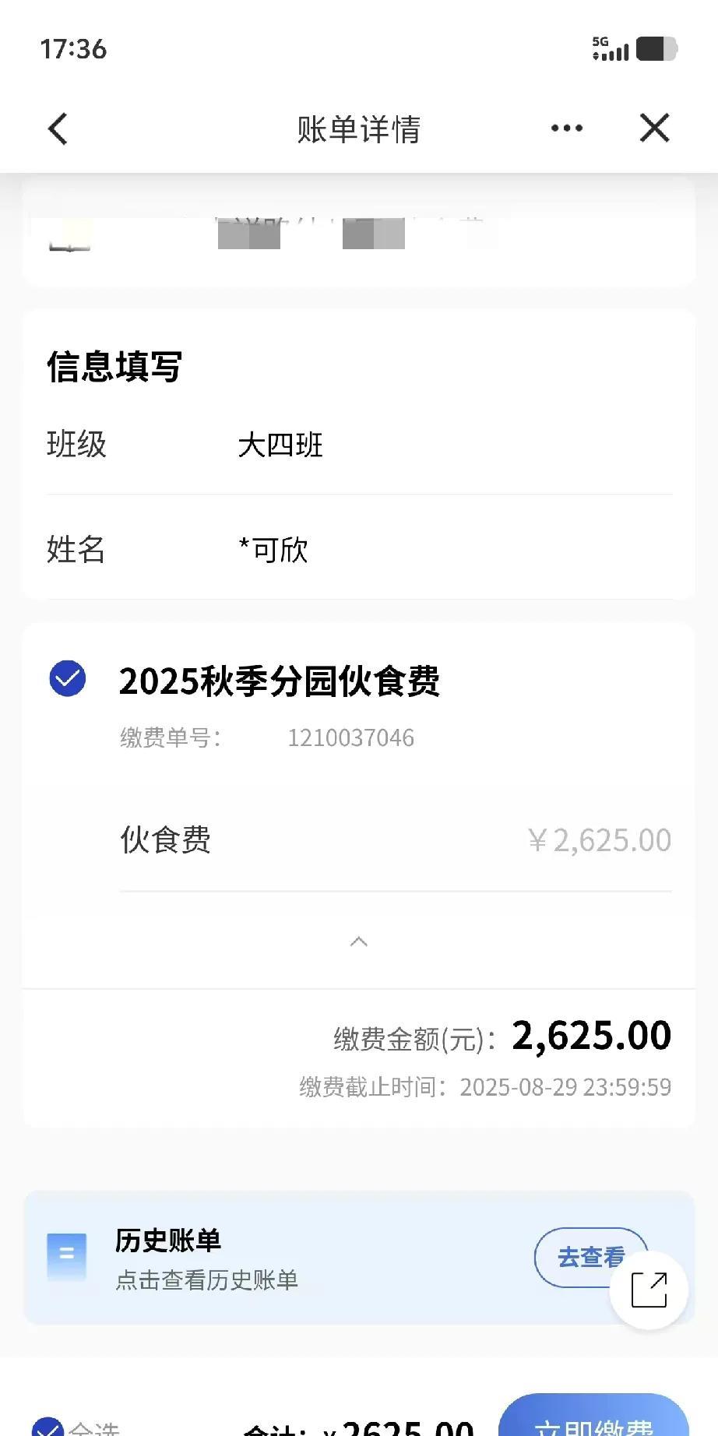The height and width of the screenshot is (1436, 718).
Task: Tap the battery status icon
Action: pyautogui.click(x=656, y=48)
